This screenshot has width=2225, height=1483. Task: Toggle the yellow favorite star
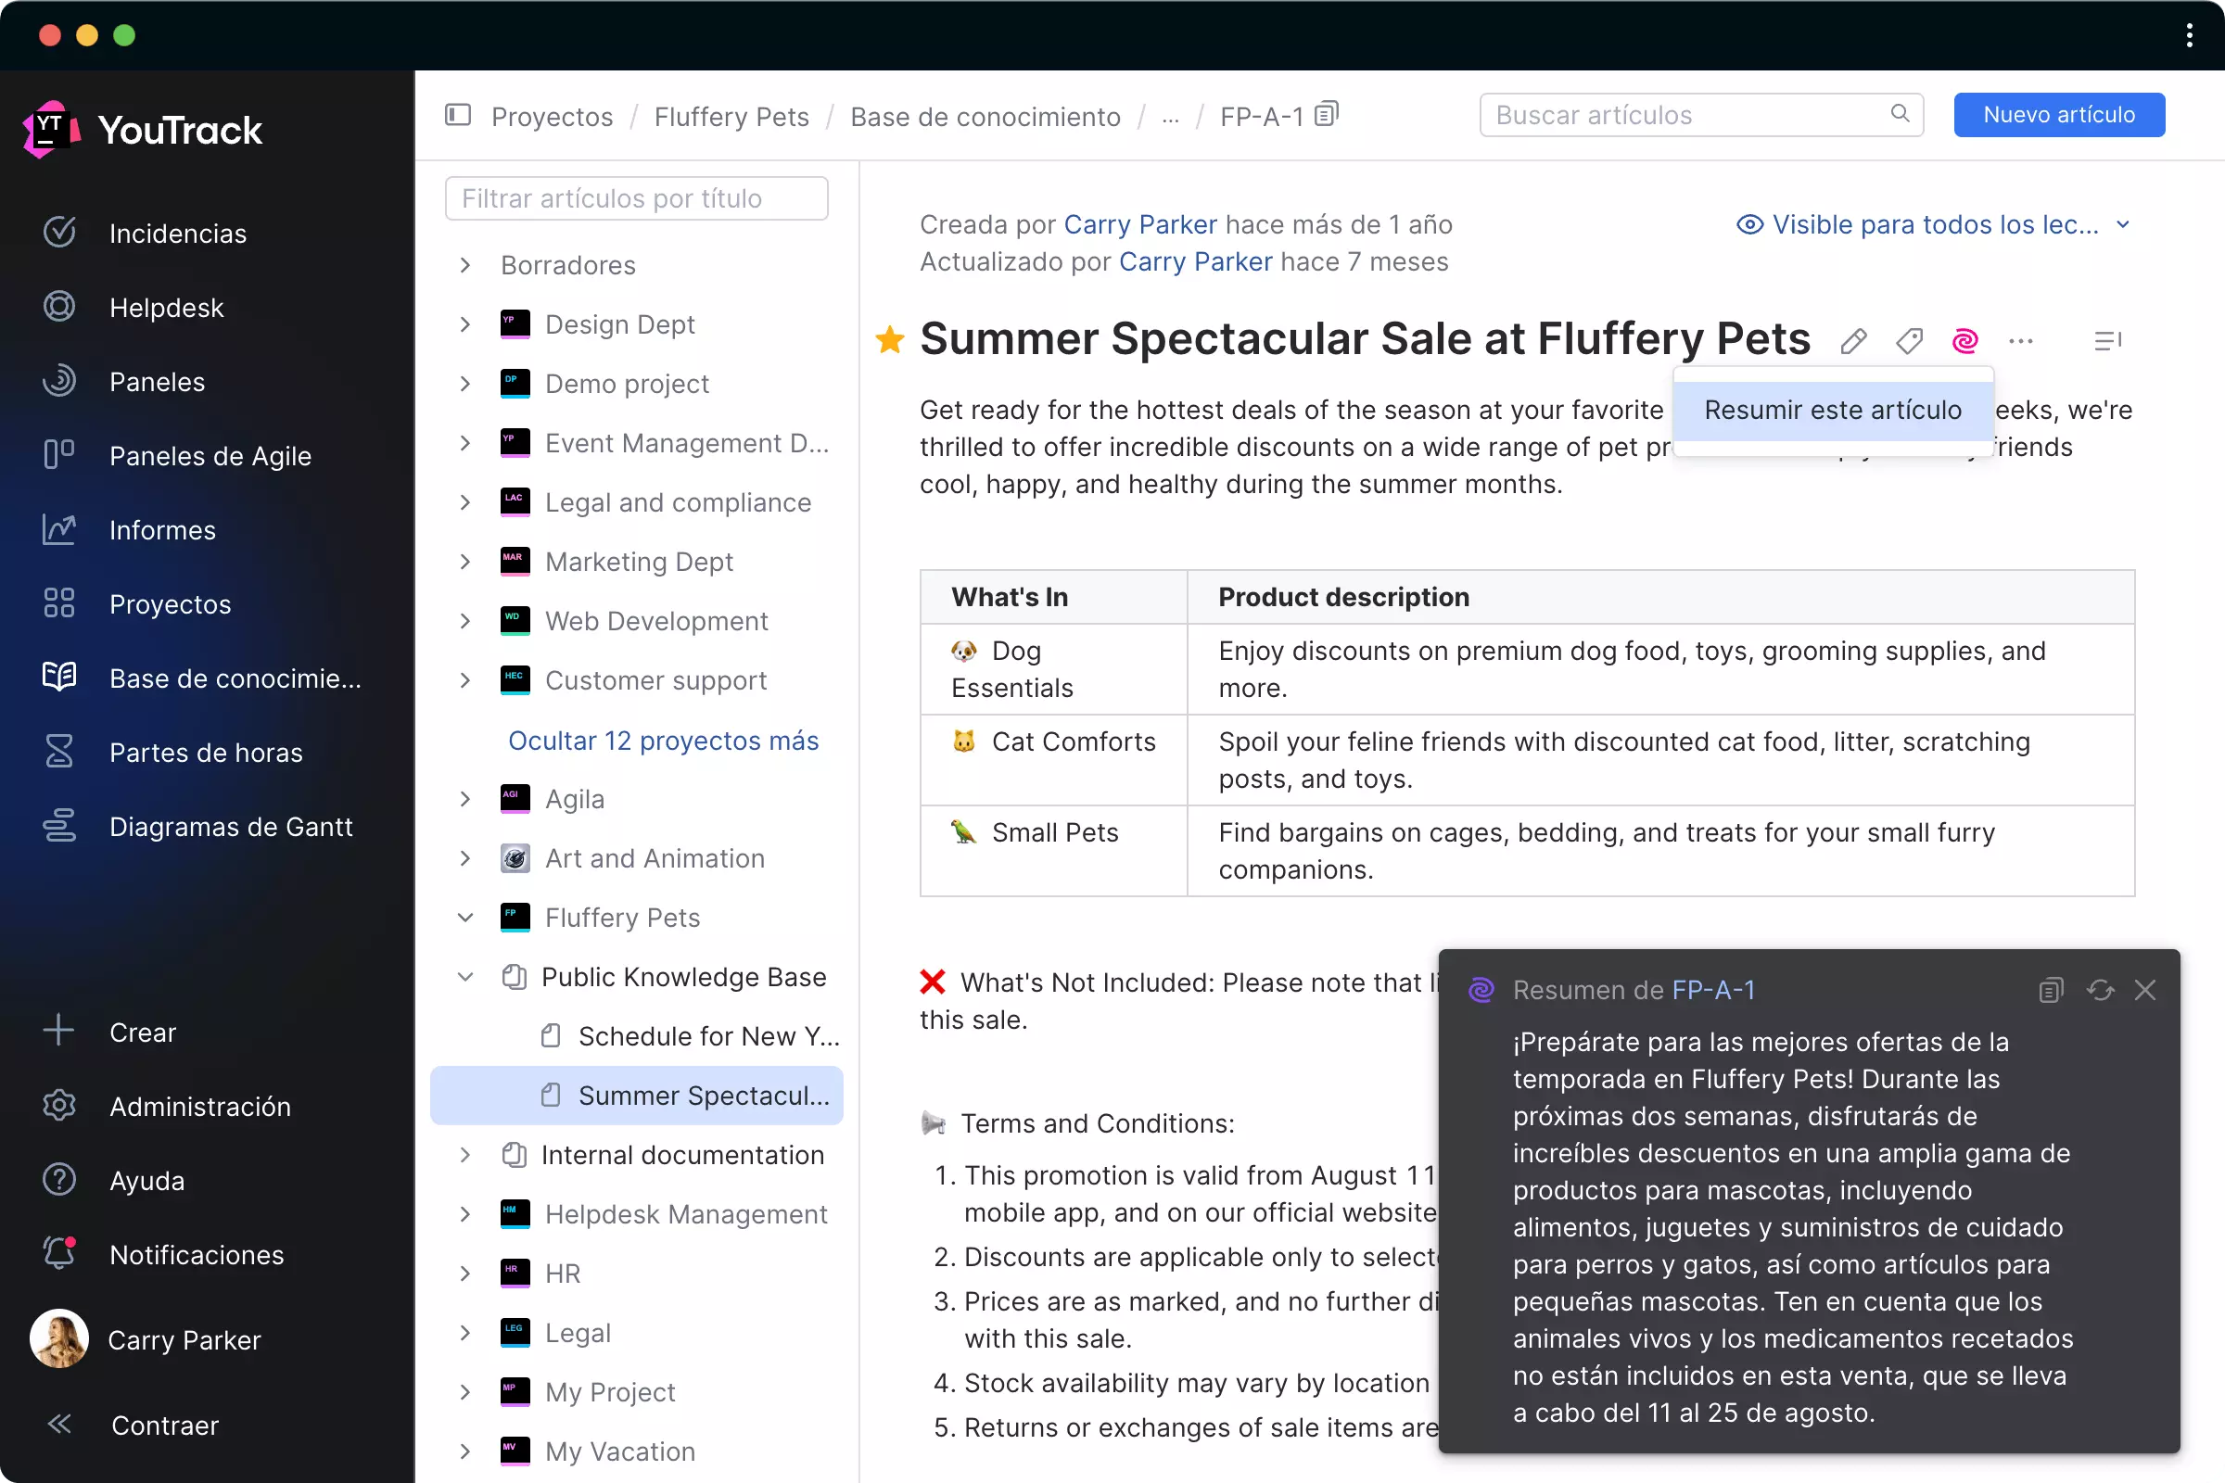pyautogui.click(x=889, y=339)
